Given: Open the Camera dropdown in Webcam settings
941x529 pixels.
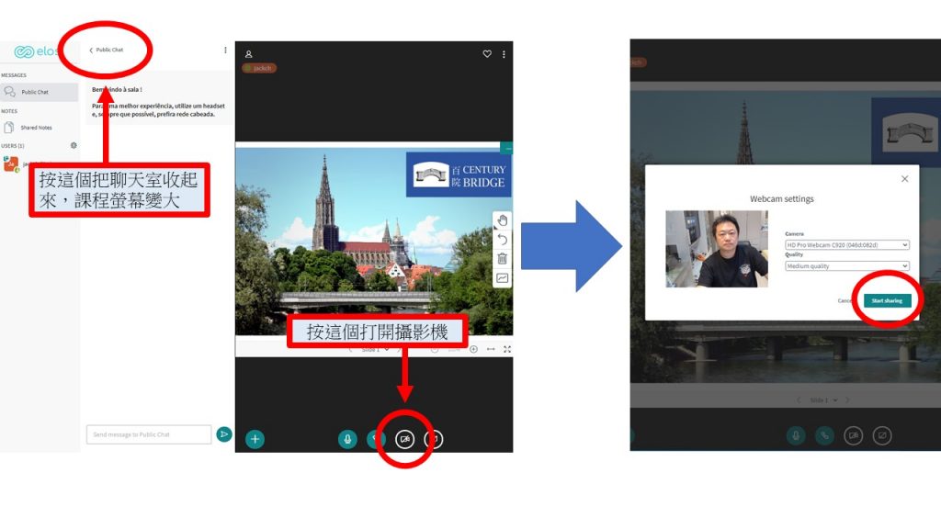Looking at the screenshot, I should coord(846,244).
